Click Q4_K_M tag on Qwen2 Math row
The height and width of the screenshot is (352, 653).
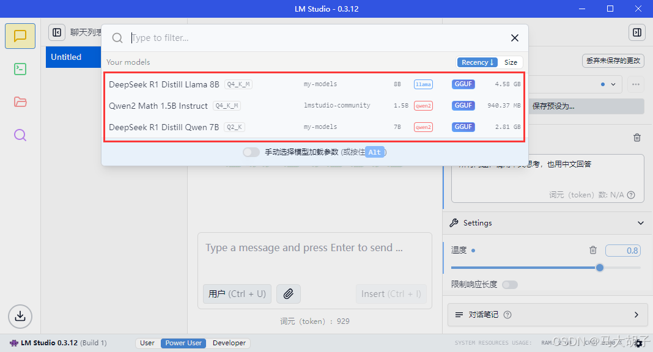point(227,106)
